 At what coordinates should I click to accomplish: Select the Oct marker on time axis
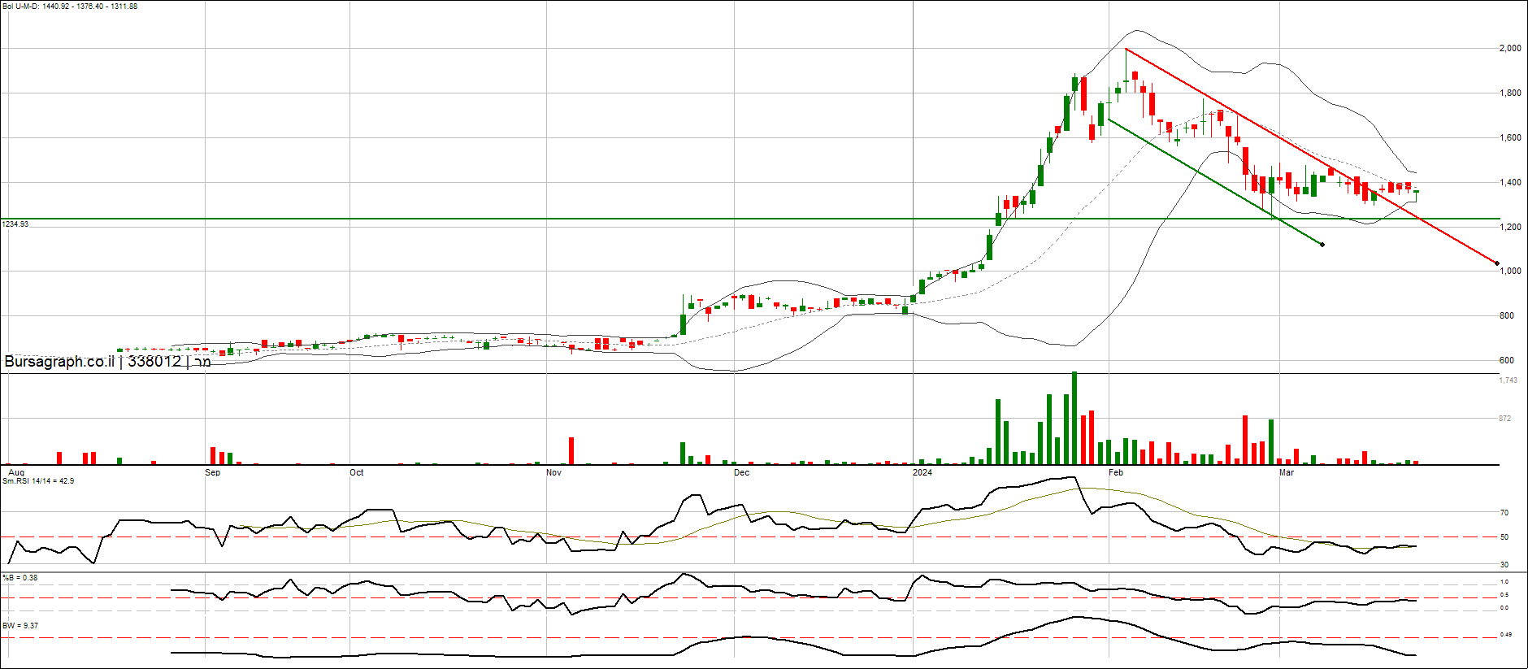click(356, 472)
